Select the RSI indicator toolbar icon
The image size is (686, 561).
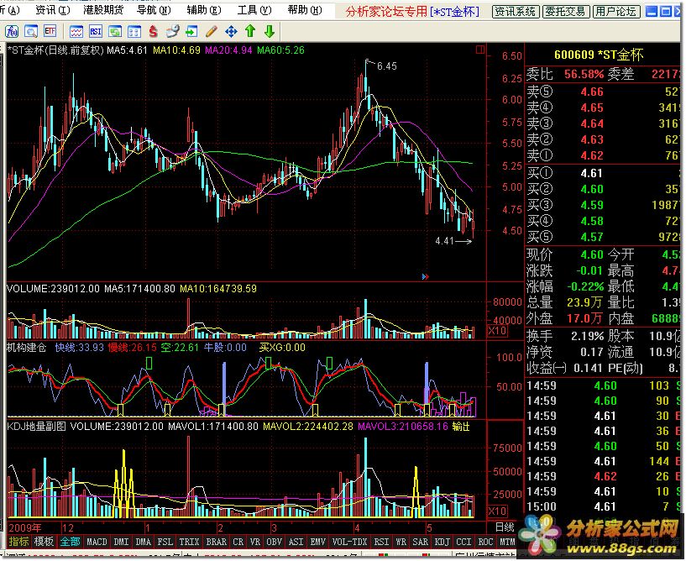coord(96,32)
